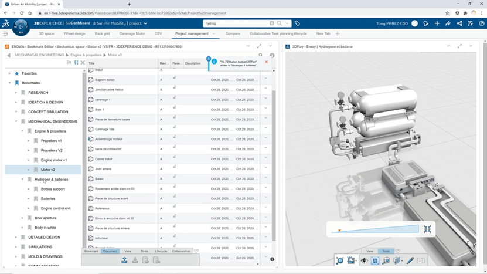Toggle favorite heart on Bookmark Editor toolbar

(x=196, y=251)
